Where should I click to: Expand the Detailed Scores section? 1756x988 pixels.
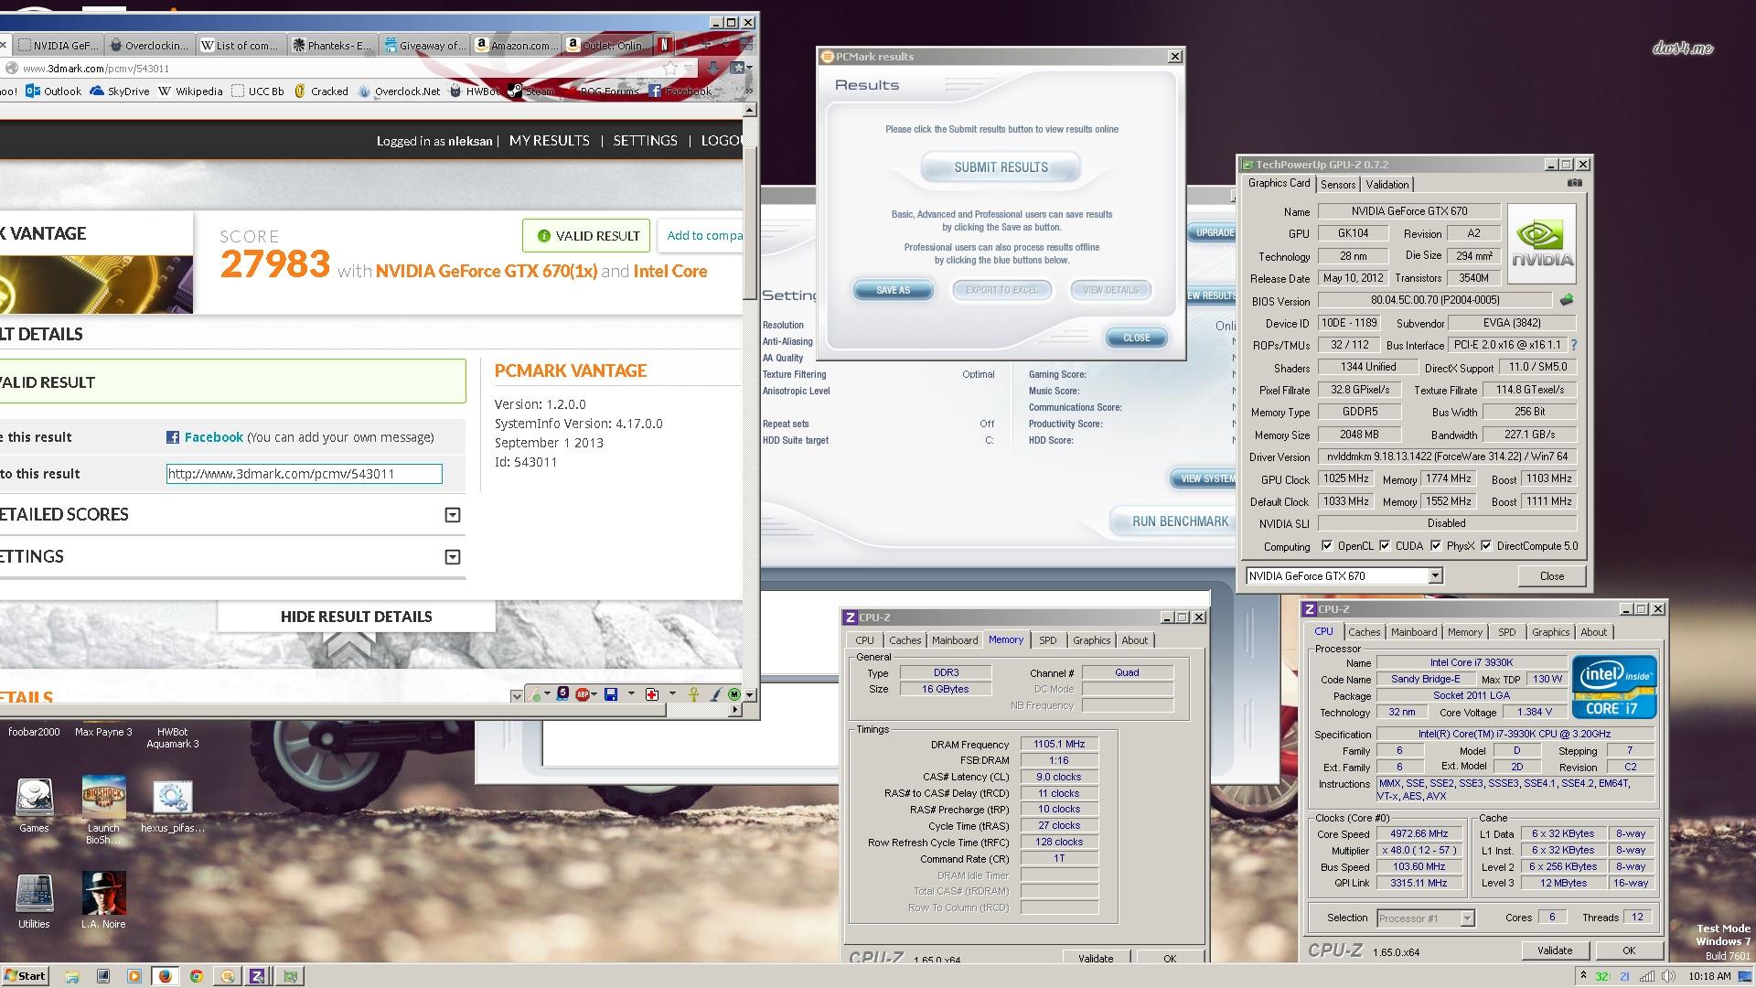pos(452,515)
